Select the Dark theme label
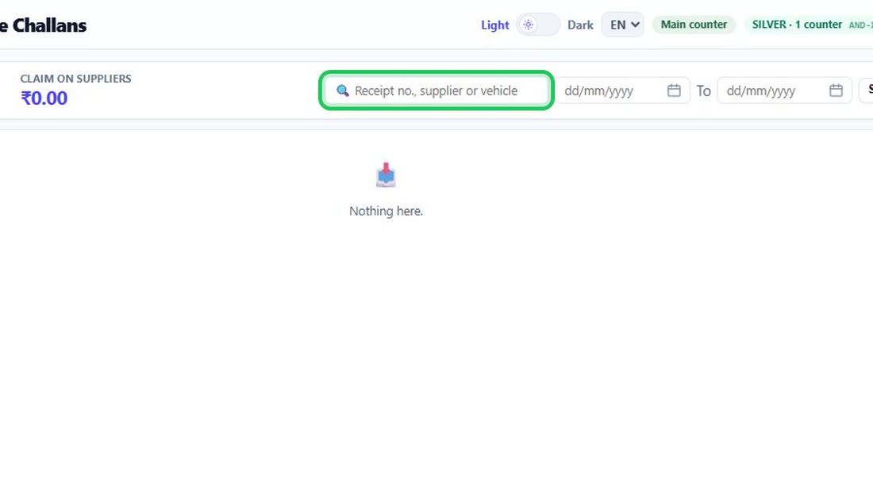Viewport: 873px width, 491px height. click(580, 25)
